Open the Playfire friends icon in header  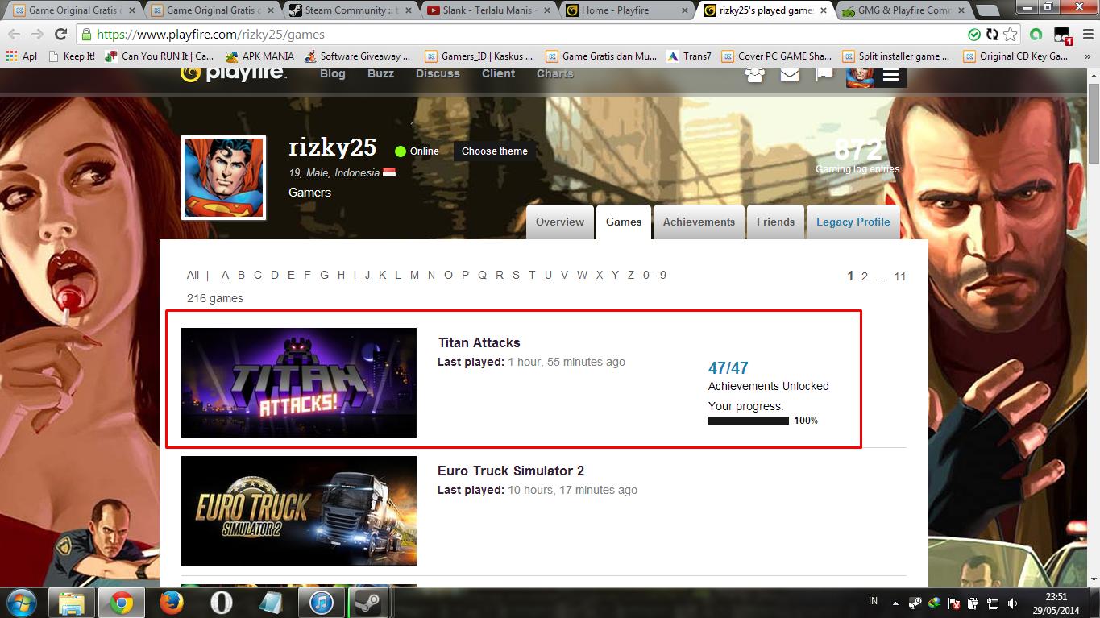click(755, 75)
